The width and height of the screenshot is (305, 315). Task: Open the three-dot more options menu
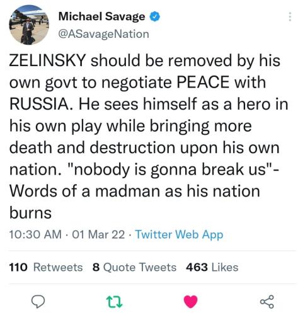pyautogui.click(x=290, y=16)
